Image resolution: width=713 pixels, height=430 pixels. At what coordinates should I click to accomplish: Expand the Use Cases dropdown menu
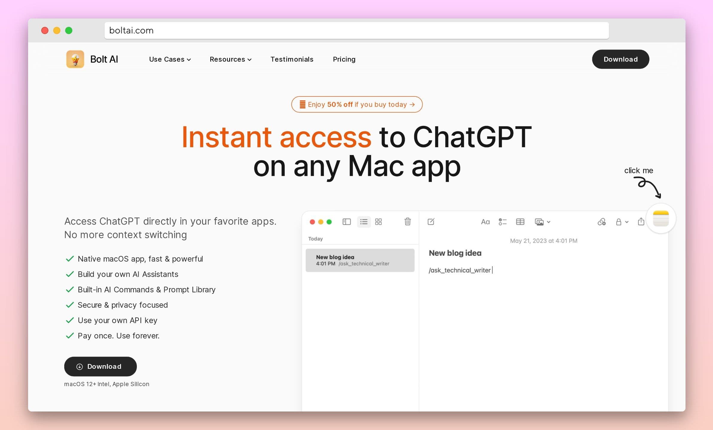pos(170,59)
